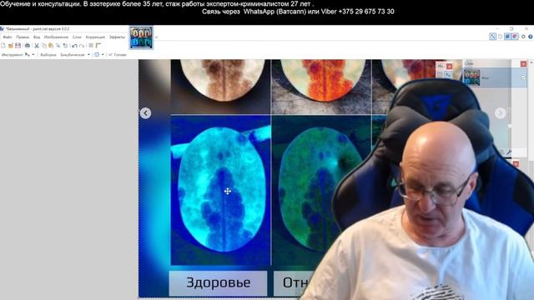Crop to selection with the Crop icon
Screen dimensions: 534x300
pyautogui.click(x=58, y=45)
